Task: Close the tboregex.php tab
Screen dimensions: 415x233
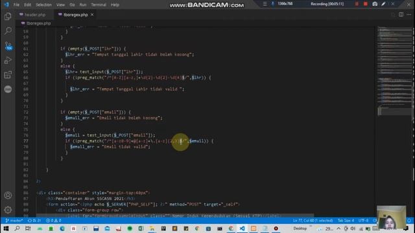Action: [x=92, y=15]
